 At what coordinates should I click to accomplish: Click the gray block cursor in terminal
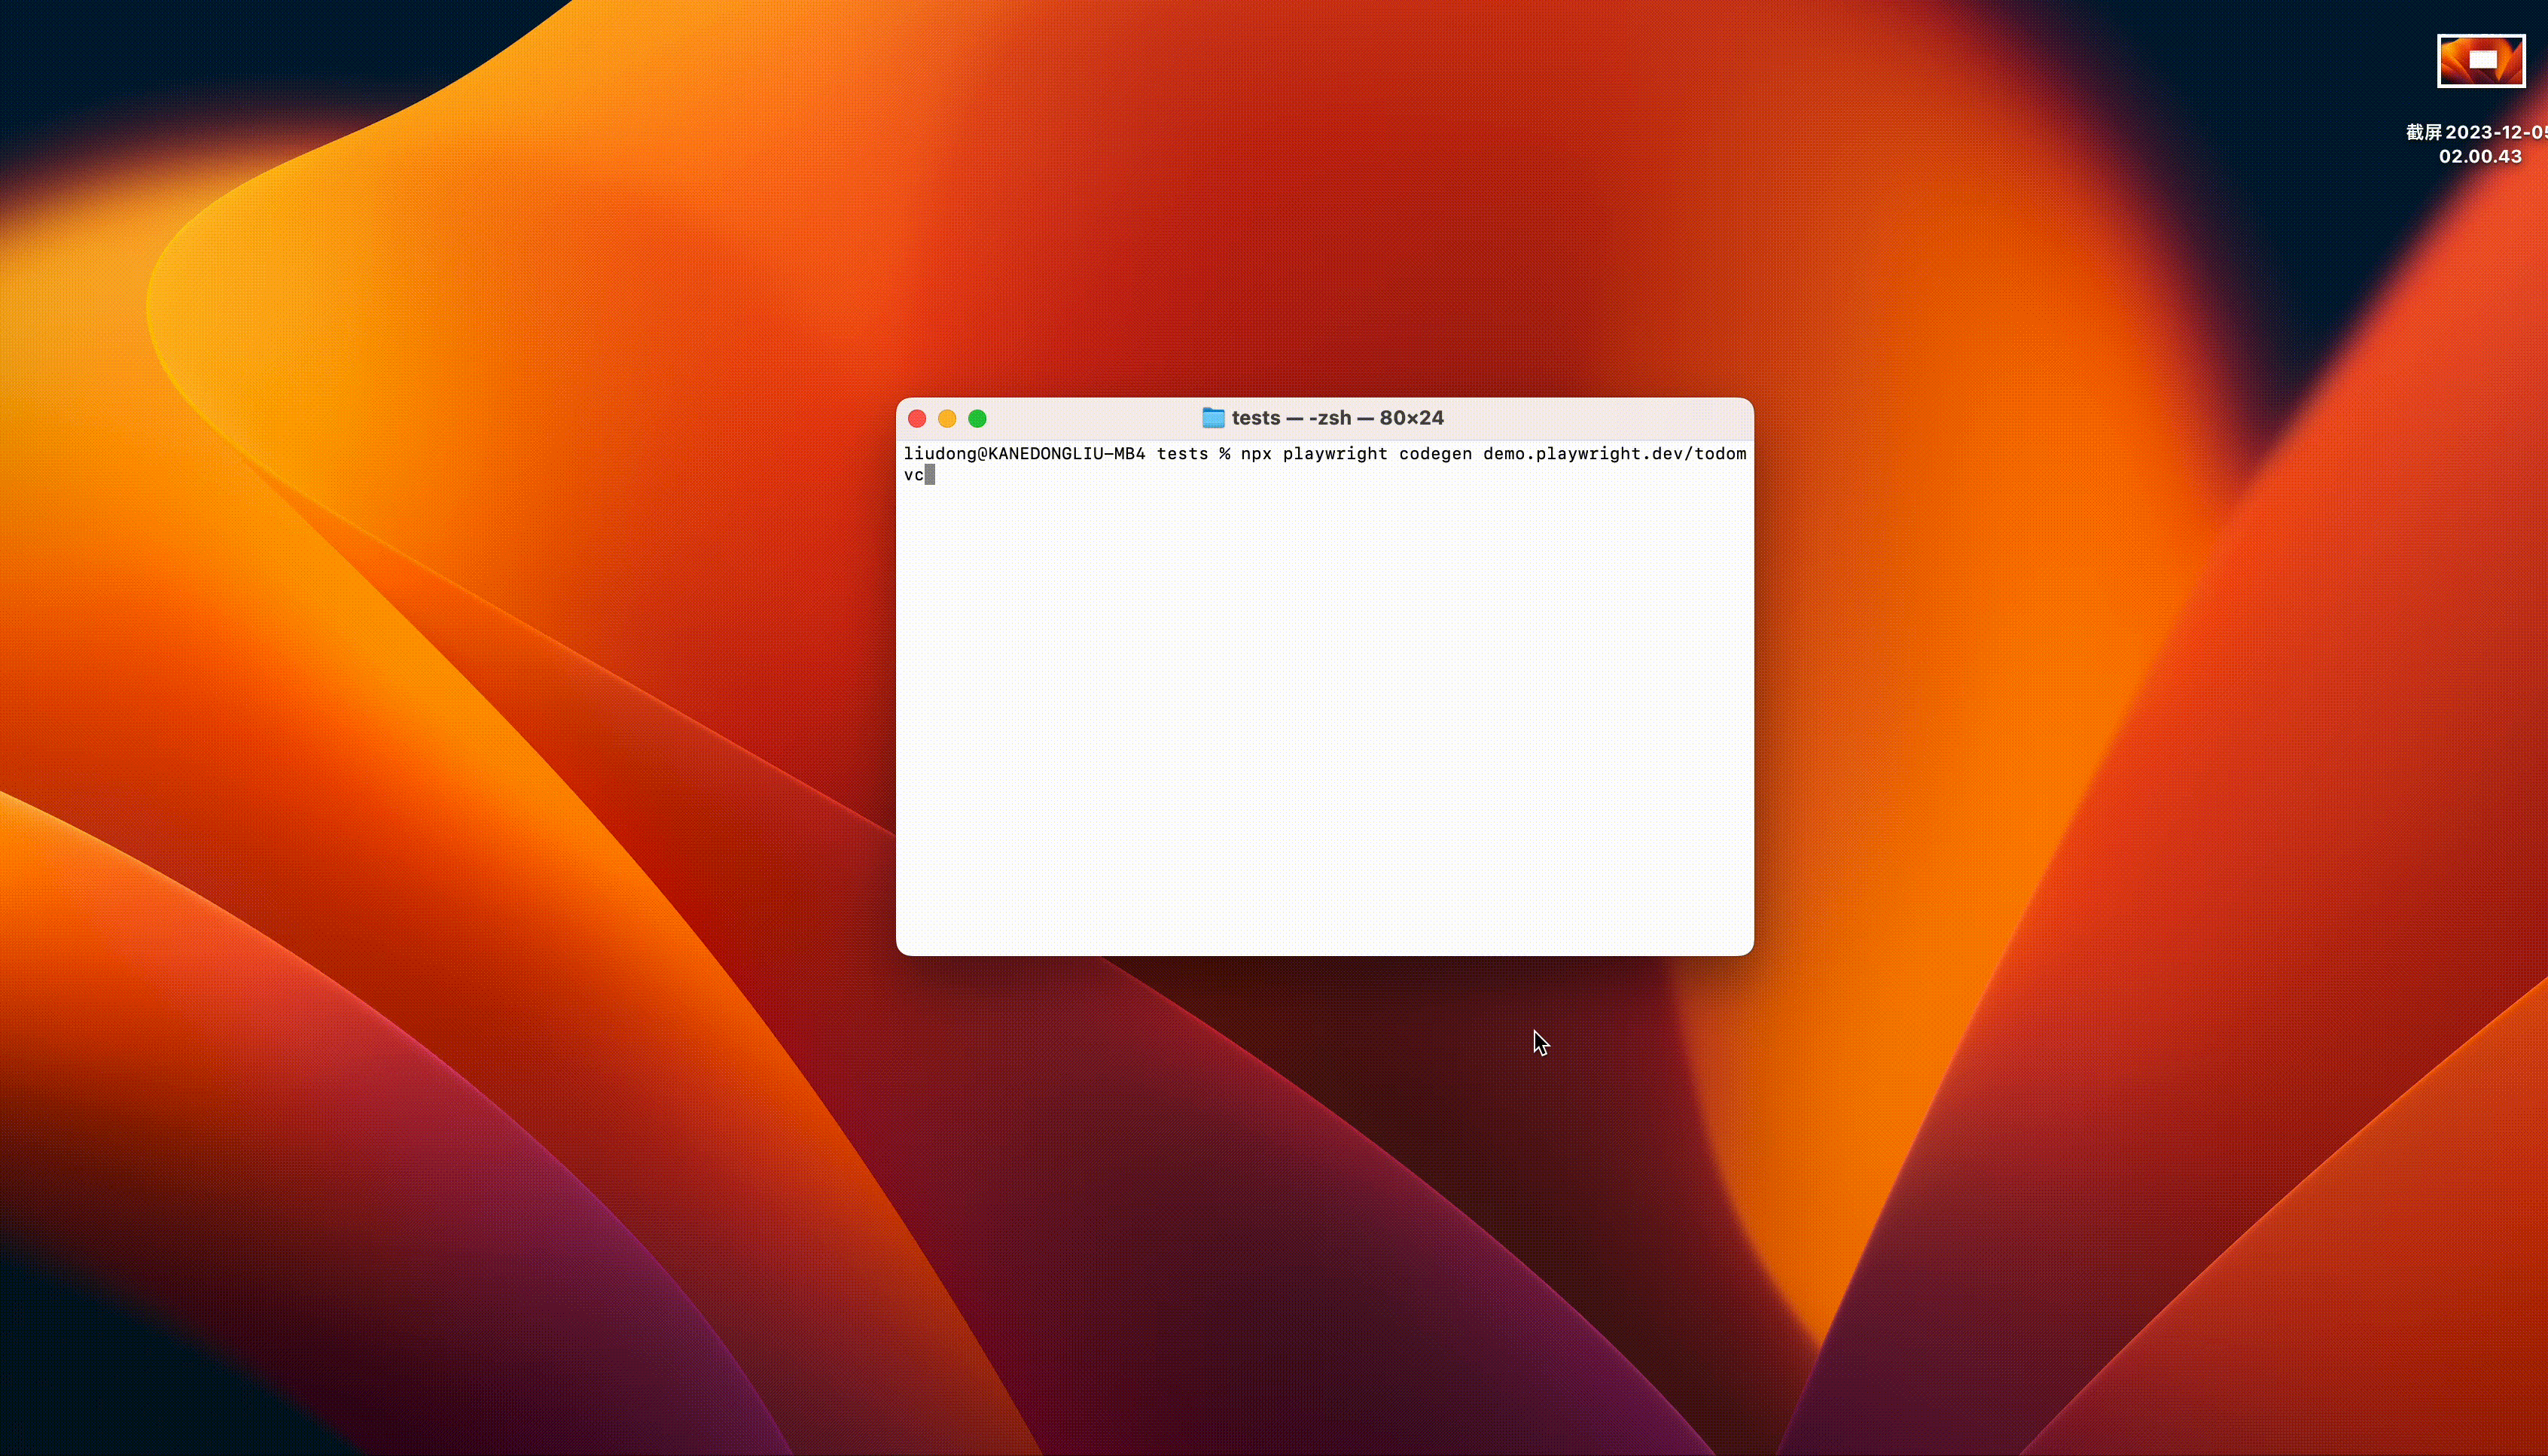pyautogui.click(x=930, y=475)
